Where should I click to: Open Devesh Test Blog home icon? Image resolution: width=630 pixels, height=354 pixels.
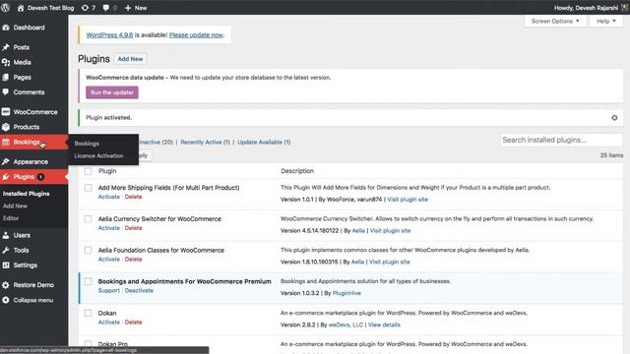21,8
